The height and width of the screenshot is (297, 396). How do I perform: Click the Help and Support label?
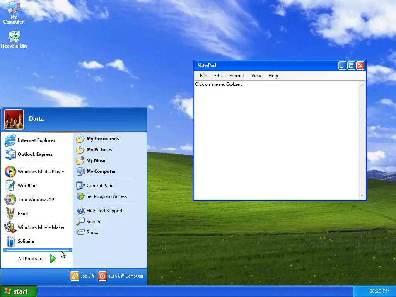[x=104, y=211]
